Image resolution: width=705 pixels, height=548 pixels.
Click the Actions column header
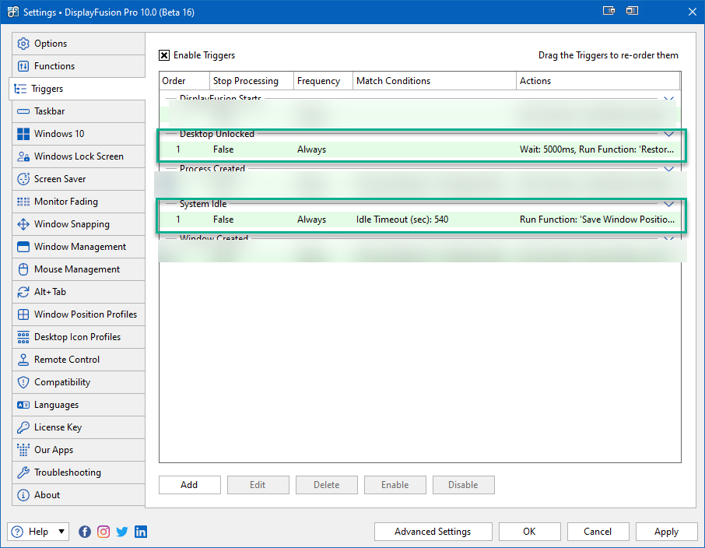tap(598, 81)
